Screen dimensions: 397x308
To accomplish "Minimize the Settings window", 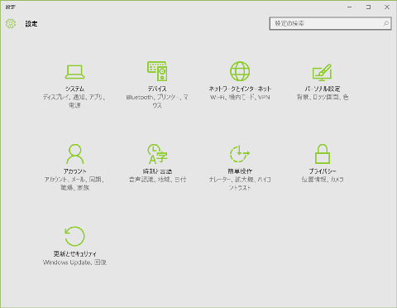I will point(350,7).
